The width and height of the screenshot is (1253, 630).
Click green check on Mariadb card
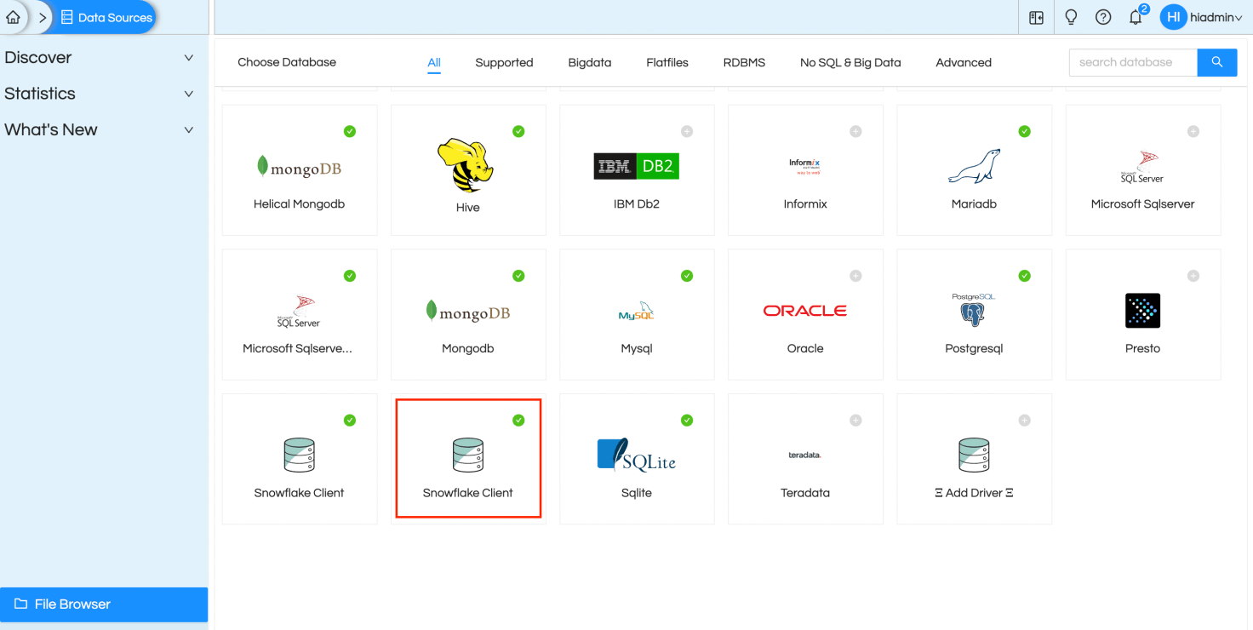(1025, 131)
